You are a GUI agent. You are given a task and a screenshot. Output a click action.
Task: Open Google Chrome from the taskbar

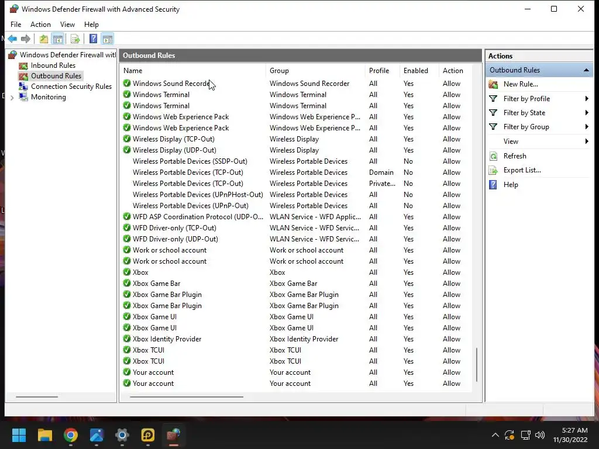pyautogui.click(x=71, y=435)
